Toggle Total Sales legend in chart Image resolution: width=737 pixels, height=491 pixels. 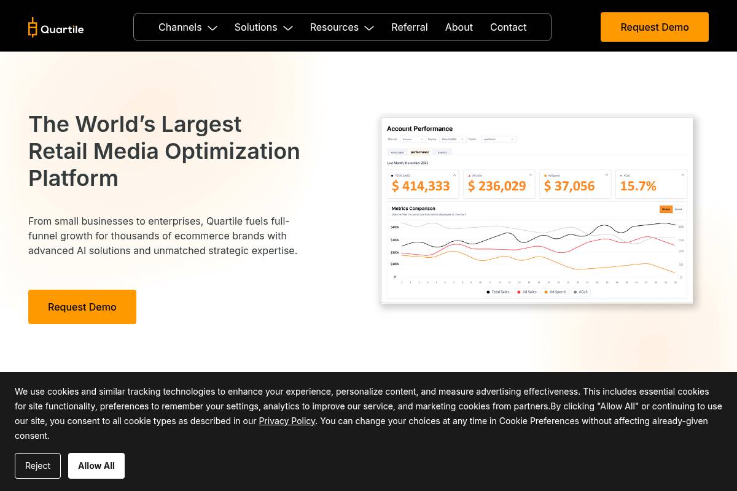pyautogui.click(x=498, y=292)
